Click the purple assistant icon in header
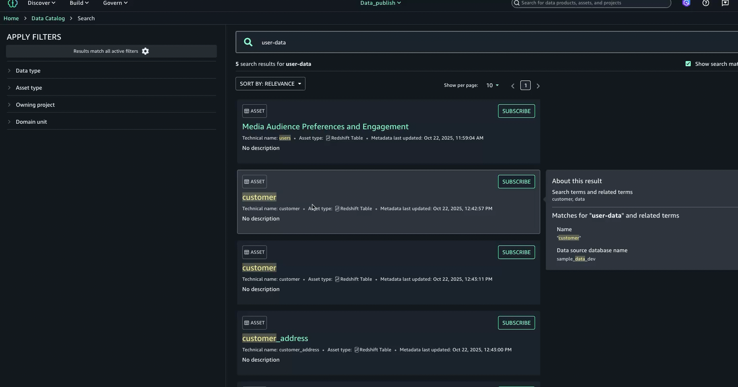The image size is (738, 387). (686, 3)
